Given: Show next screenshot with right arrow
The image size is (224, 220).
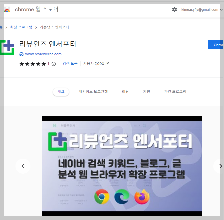Looking at the screenshot, I should click(x=221, y=166).
